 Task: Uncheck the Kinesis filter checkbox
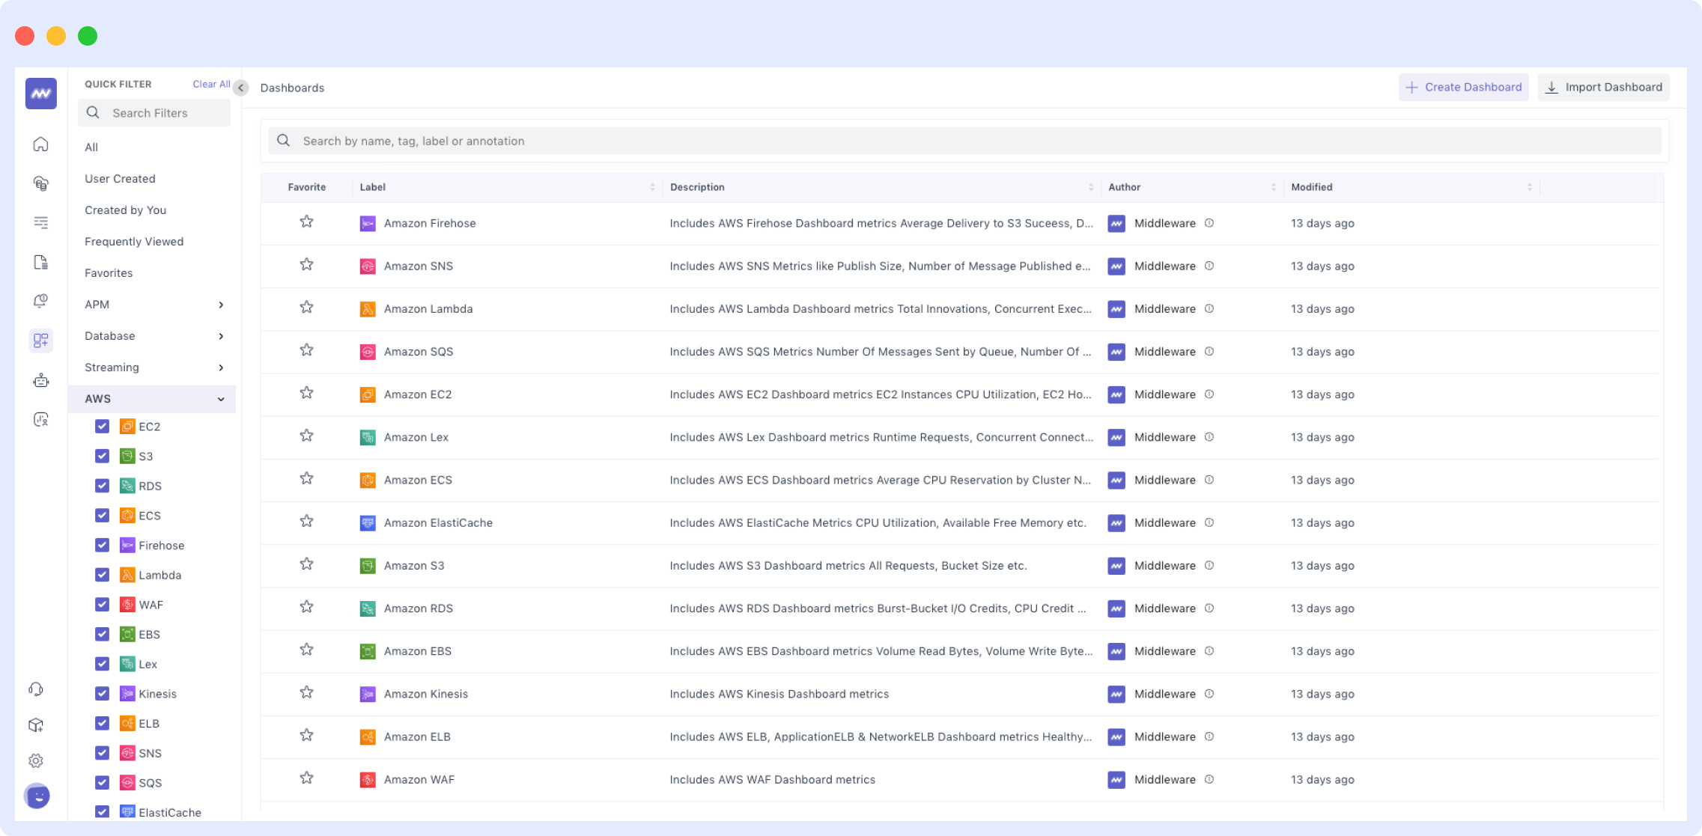103,694
